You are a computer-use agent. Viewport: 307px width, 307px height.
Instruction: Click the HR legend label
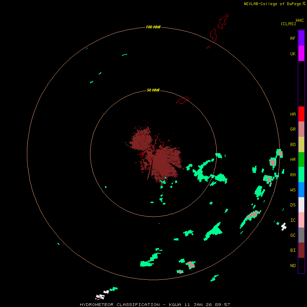(293, 160)
